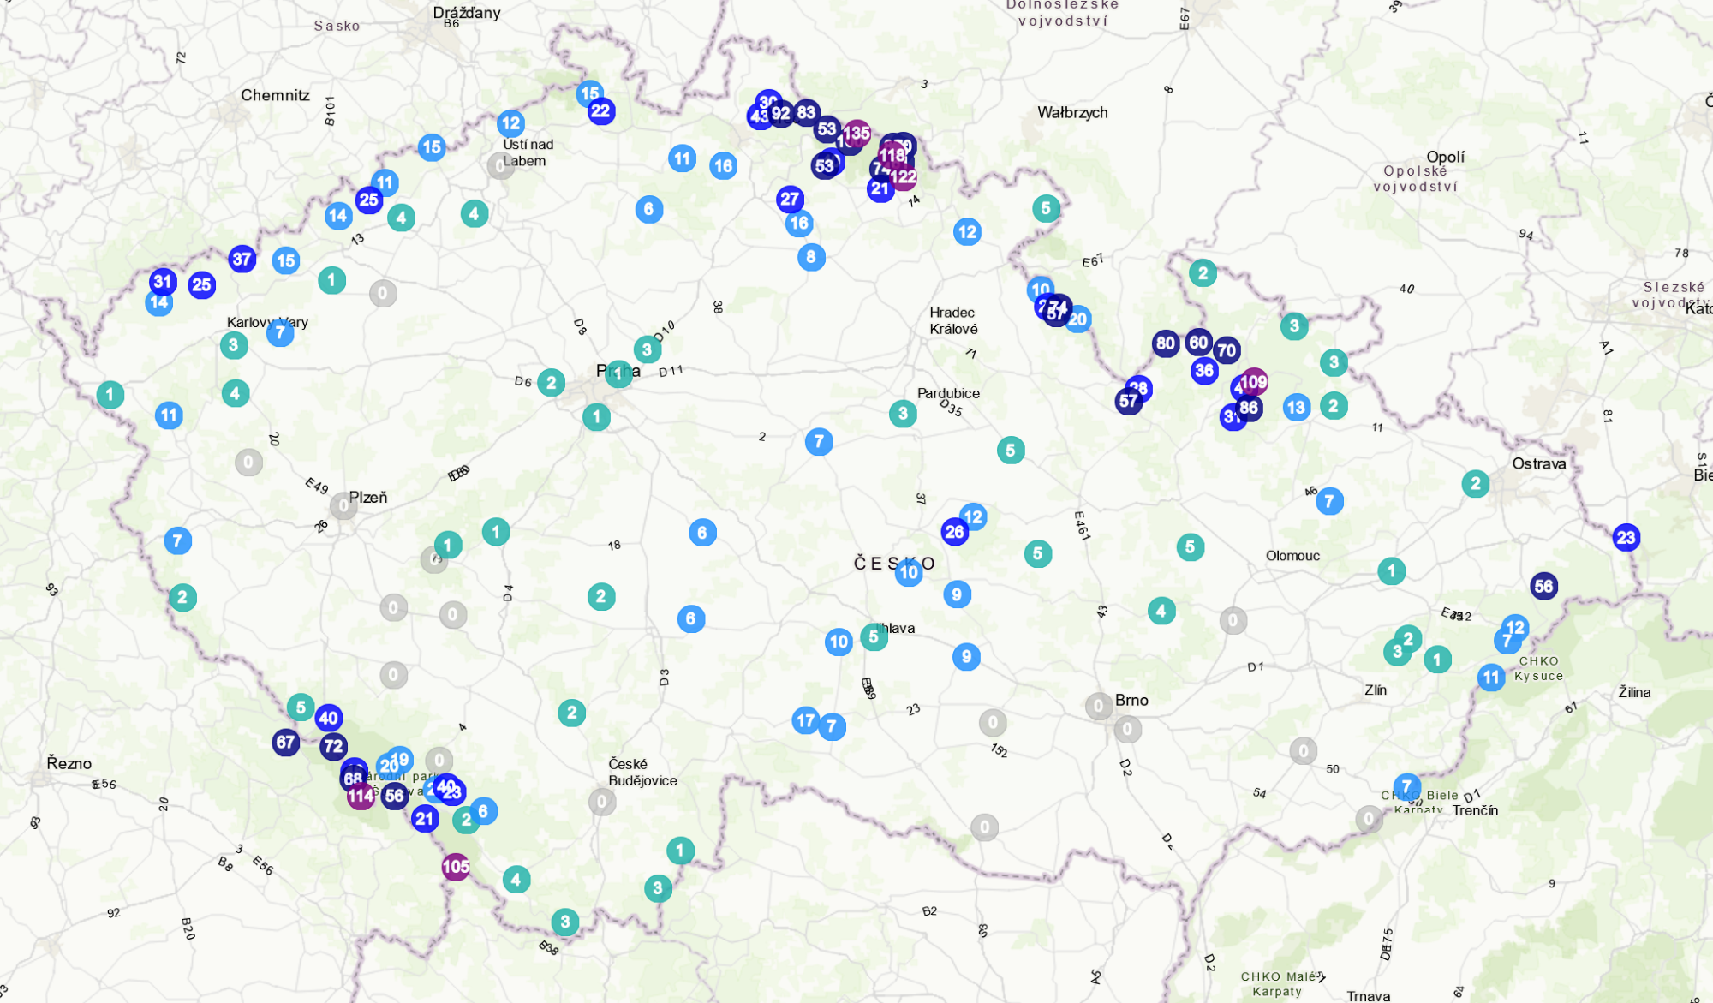Open the light blue 17 marker
Viewport: 1713px width, 1003px height.
click(805, 720)
